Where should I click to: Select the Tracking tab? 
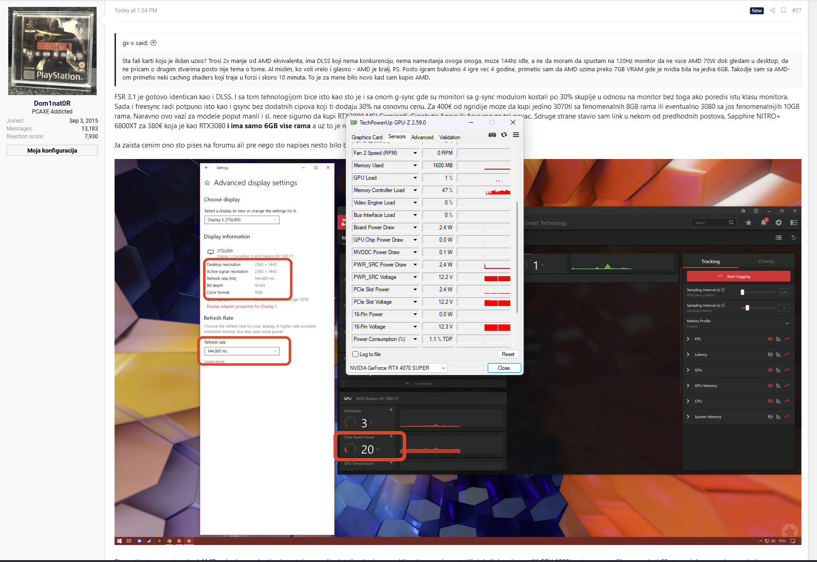pos(710,261)
